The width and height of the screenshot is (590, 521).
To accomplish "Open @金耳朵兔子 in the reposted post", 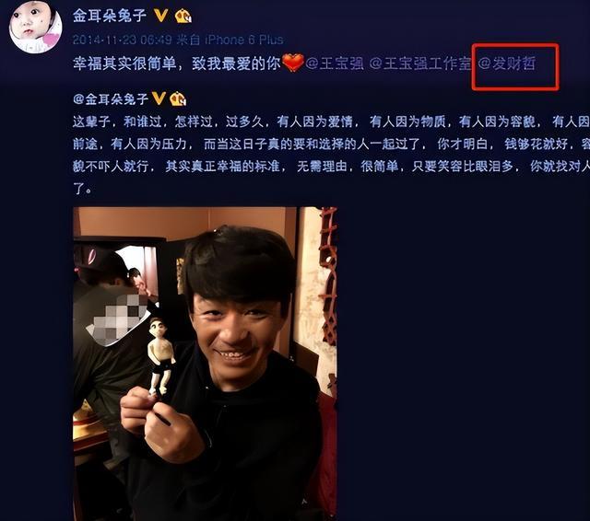I will pos(111,98).
